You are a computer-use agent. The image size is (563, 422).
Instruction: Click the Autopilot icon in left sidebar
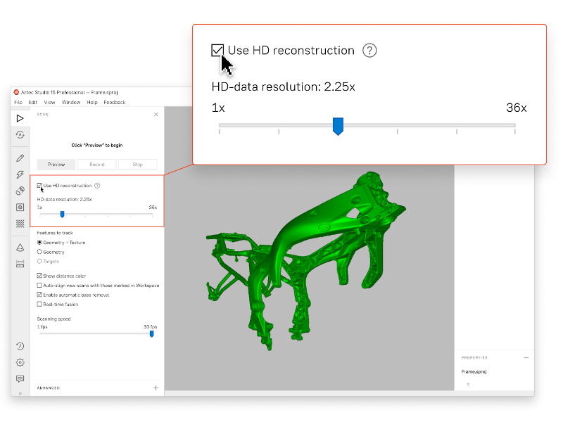click(20, 135)
